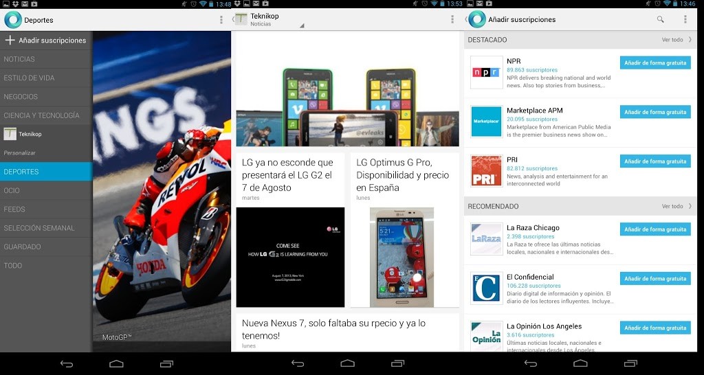Tap 106.228 suscriptores under El Confidencial
704x375 pixels.
tap(533, 286)
